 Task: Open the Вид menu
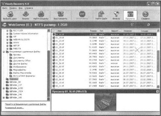pyautogui.click(x=21, y=8)
